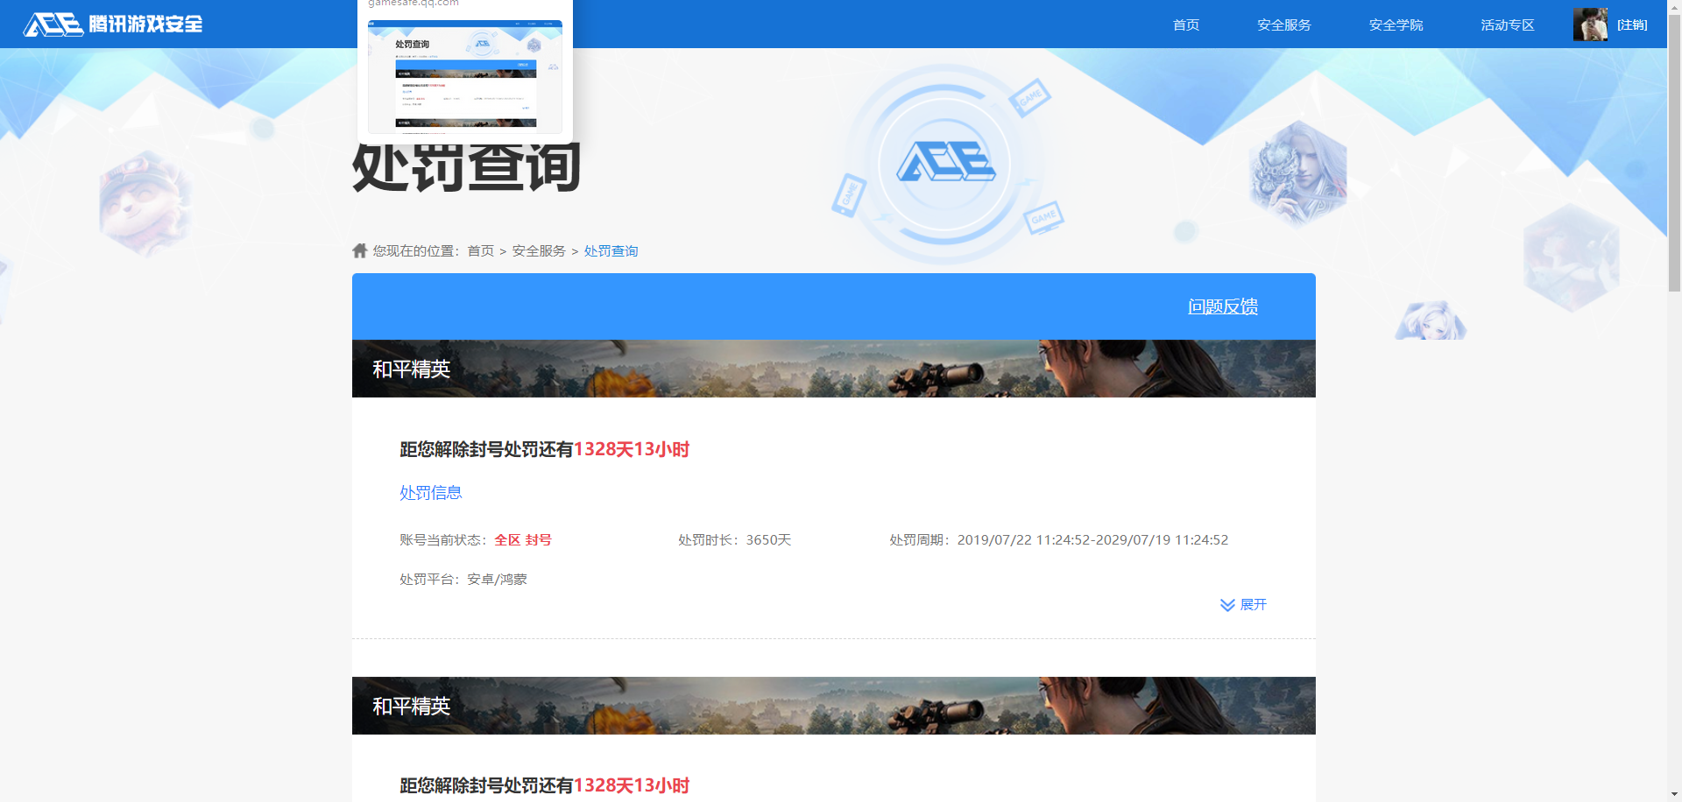Image resolution: width=1682 pixels, height=802 pixels.
Task: Open the 首页 navigation menu item
Action: [1185, 25]
